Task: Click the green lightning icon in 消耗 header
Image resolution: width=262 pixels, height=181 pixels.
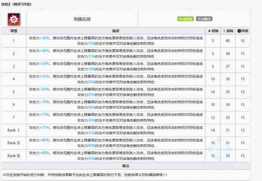Action: (224, 31)
